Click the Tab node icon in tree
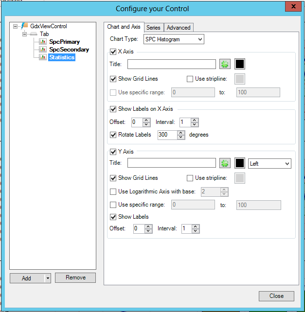 pos(34,34)
